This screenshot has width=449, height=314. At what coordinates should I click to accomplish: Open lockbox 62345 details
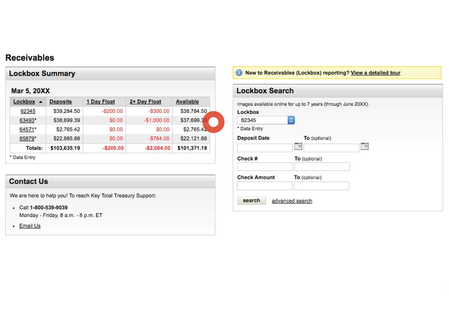point(28,111)
